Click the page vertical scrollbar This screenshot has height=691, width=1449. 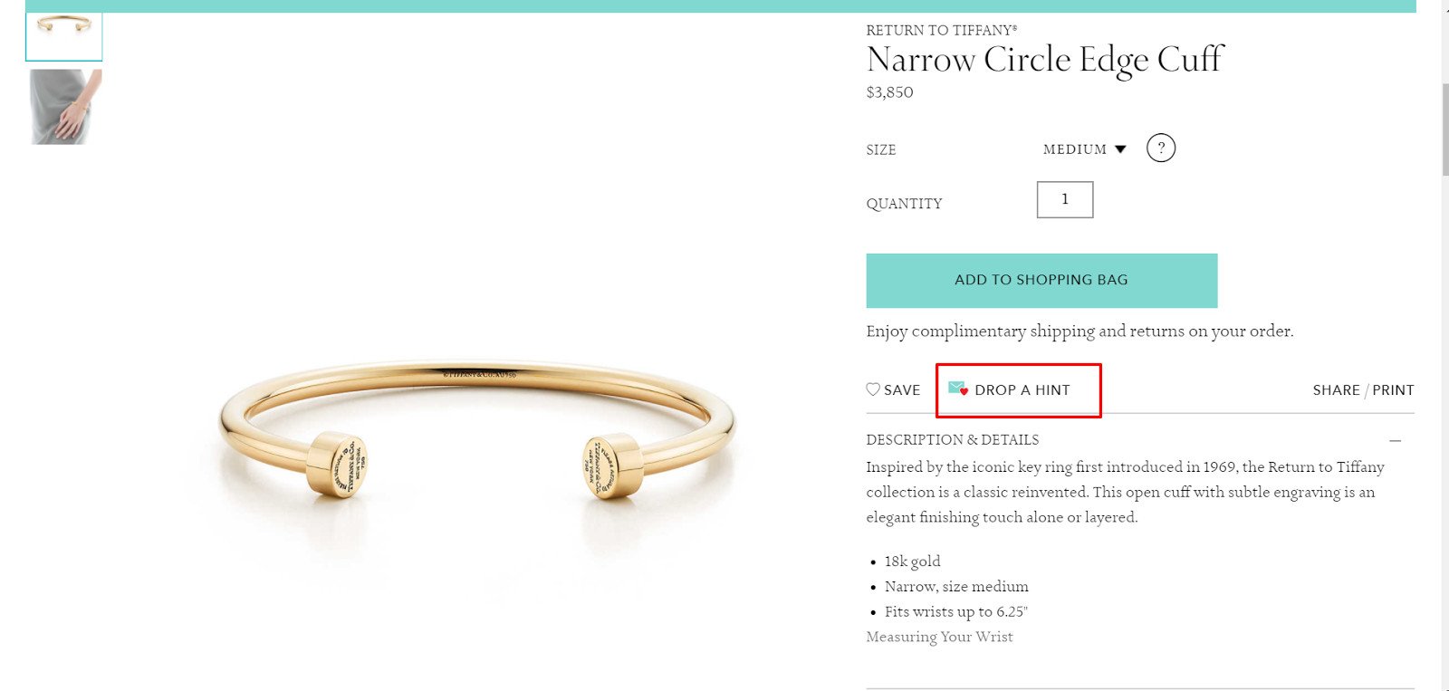(1444, 127)
